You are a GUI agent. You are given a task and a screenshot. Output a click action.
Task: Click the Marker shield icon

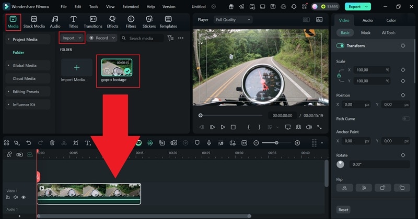(197, 143)
